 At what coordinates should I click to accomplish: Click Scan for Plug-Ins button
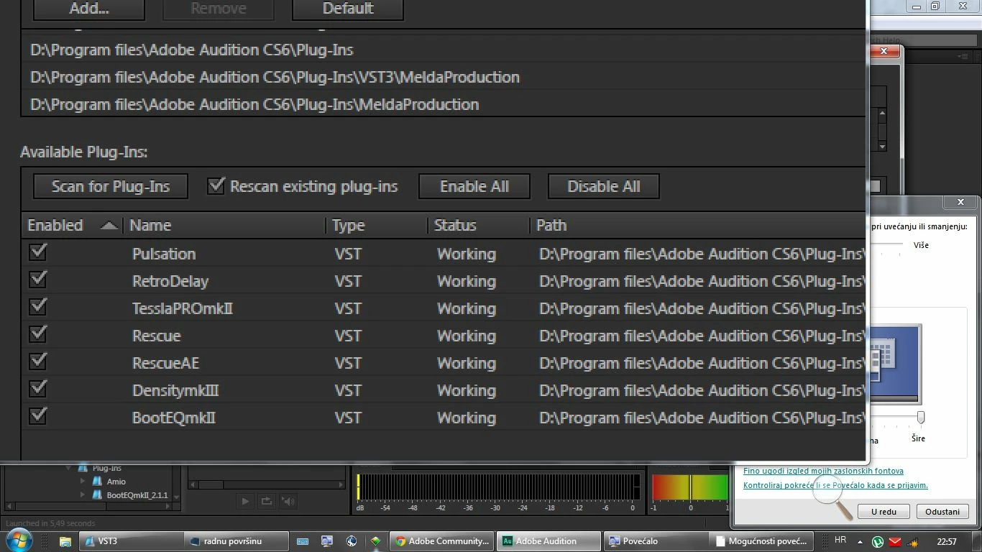pos(111,186)
